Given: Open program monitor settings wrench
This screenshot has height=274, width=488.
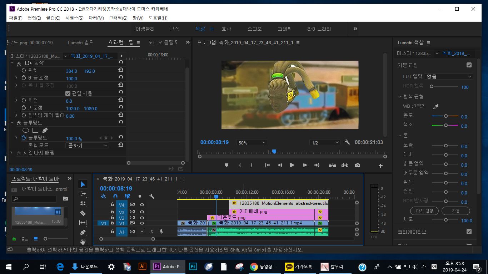Looking at the screenshot, I should tap(347, 142).
